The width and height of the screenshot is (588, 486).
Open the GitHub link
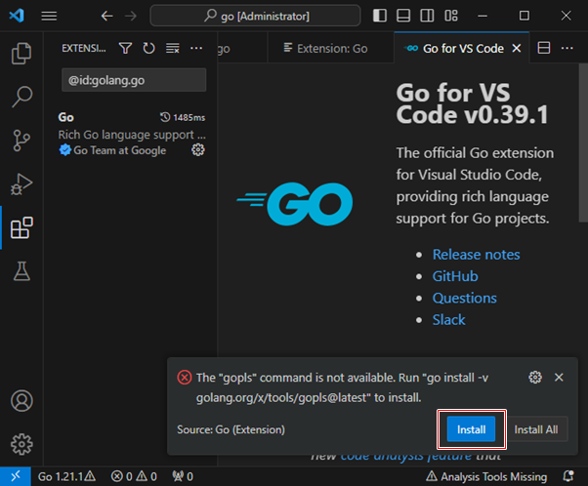pos(455,276)
